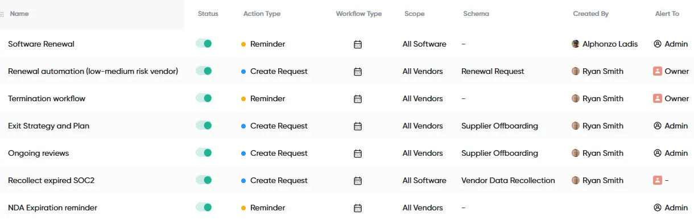Click All Vendors in NDA Expiration row
This screenshot has height=224, width=694.
(x=423, y=208)
